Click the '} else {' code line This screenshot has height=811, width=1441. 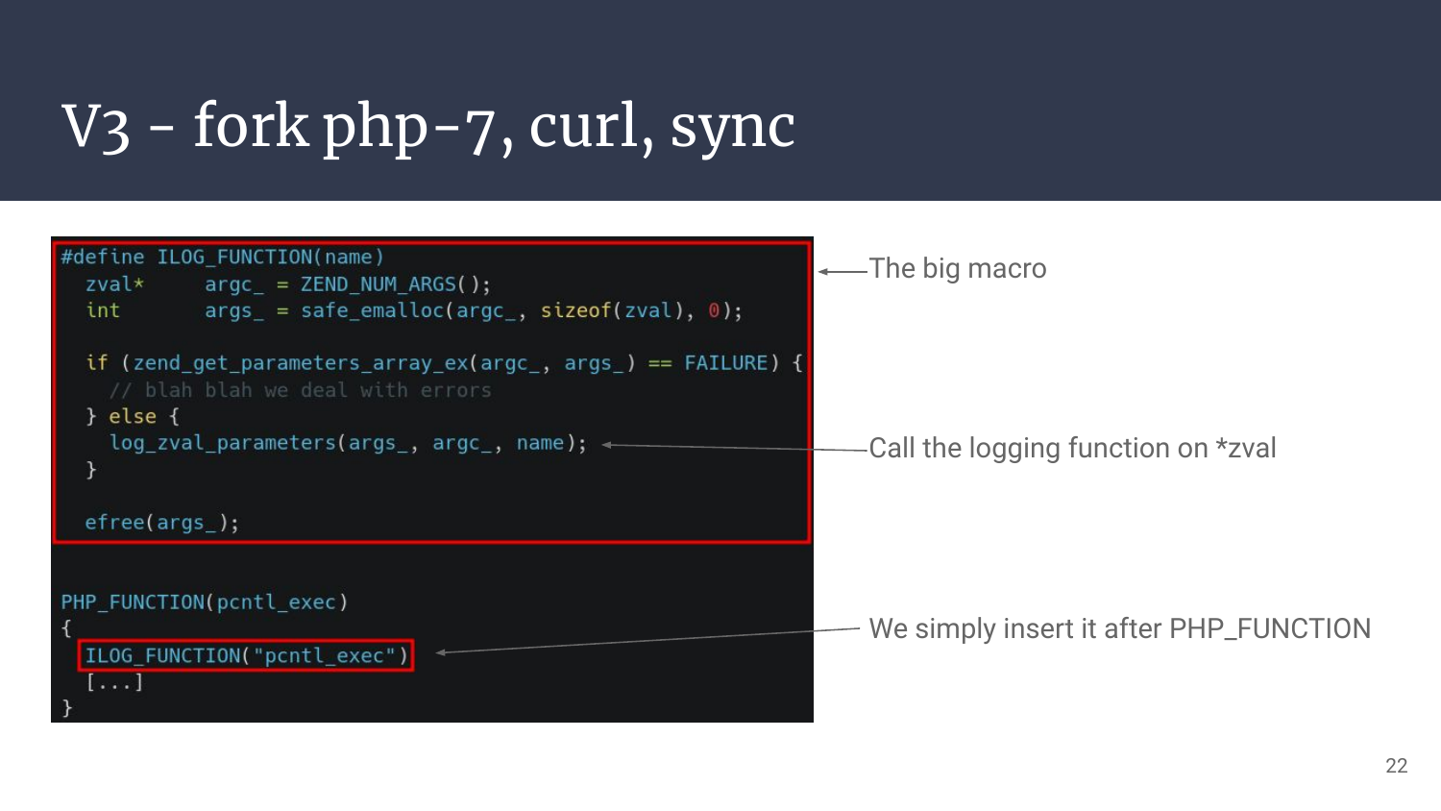click(x=133, y=416)
